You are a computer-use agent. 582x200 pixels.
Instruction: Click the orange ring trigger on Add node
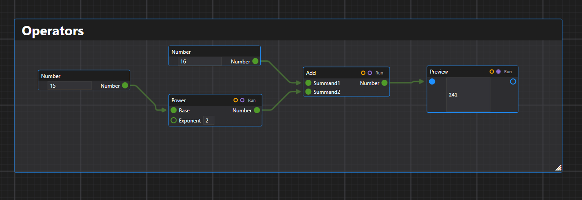pos(363,73)
